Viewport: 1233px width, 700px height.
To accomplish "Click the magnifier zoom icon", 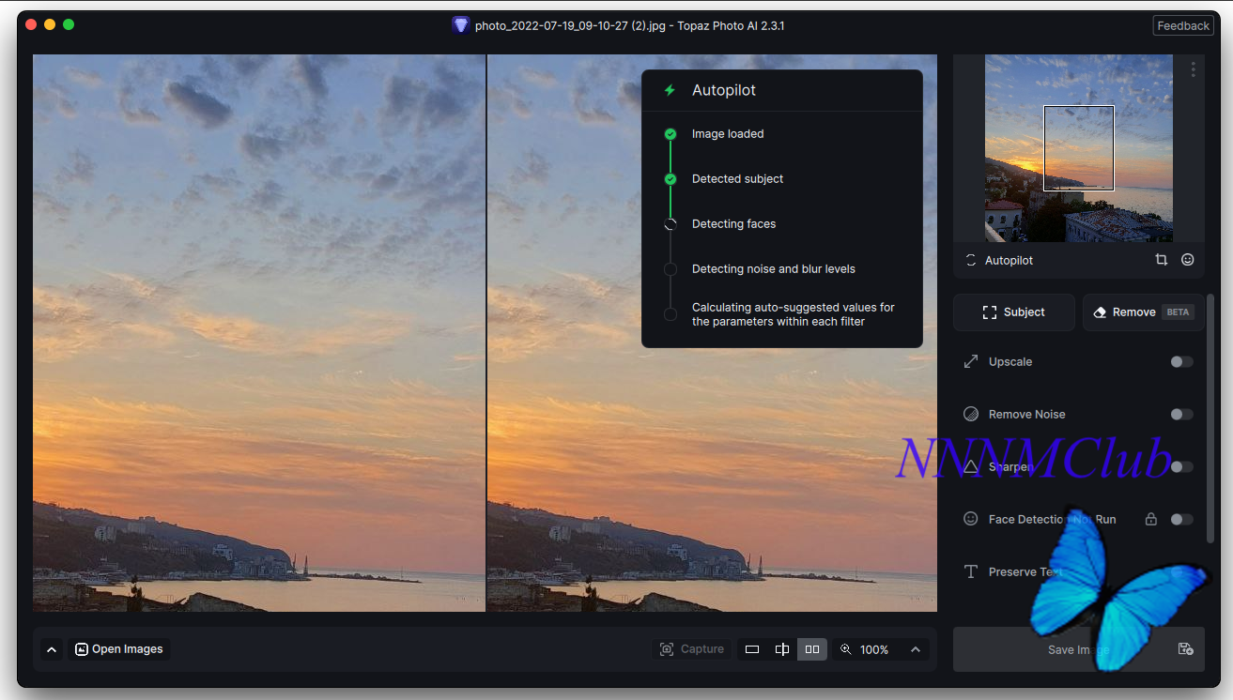I will tap(846, 649).
